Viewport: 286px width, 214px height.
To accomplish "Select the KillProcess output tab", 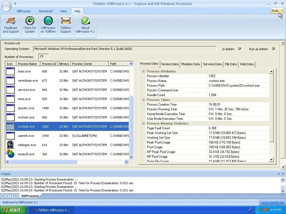I will pyautogui.click(x=30, y=196).
